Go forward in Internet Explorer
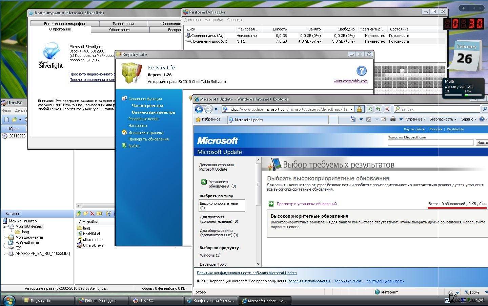Viewport: 488px width, 306px height. [x=208, y=109]
